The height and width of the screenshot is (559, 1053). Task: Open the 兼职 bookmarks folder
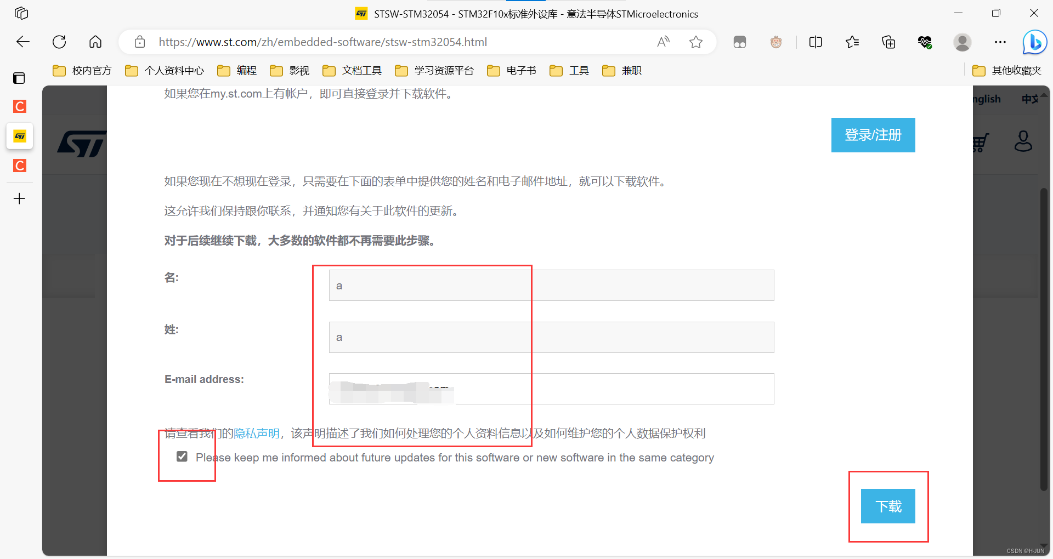pos(622,71)
